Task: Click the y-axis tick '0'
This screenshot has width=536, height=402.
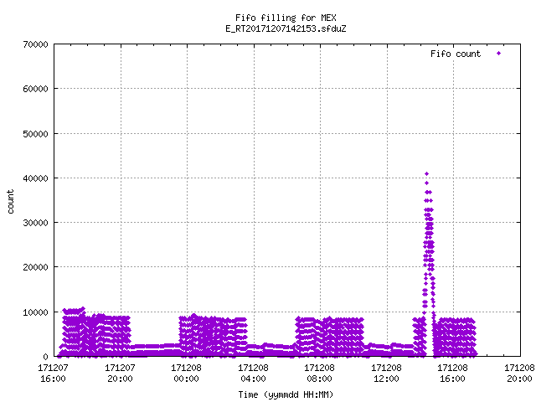Action: pyautogui.click(x=45, y=357)
